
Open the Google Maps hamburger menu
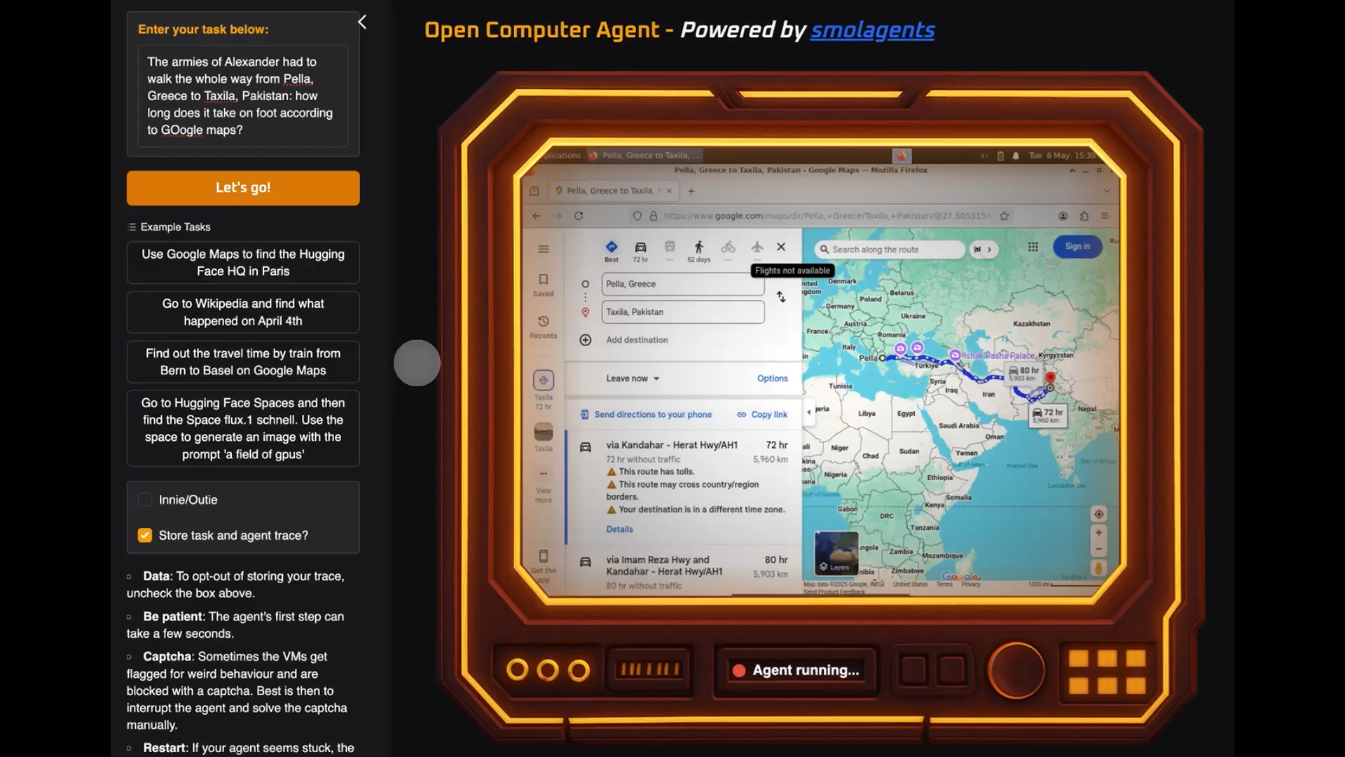coord(543,250)
